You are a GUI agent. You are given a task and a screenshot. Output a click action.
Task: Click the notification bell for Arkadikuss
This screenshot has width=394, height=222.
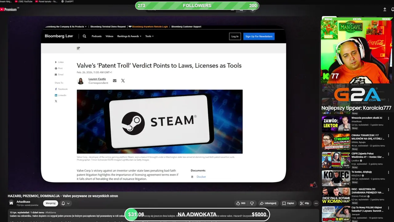63,203
